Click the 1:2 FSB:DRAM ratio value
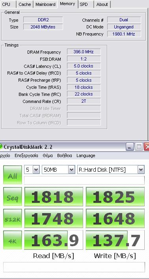The width and height of the screenshot is (149, 279). [x=84, y=59]
